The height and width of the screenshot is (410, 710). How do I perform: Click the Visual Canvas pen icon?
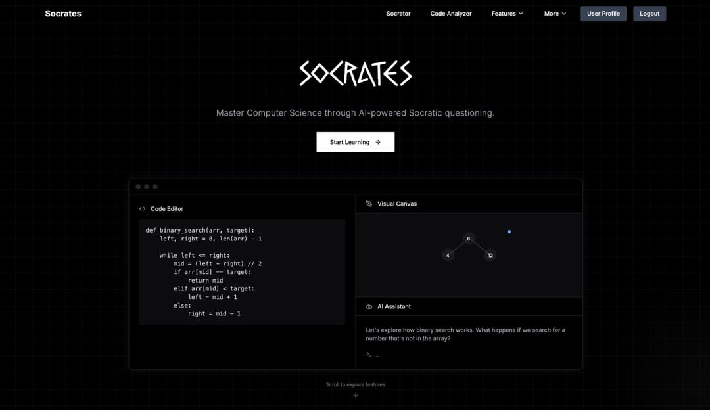coord(369,204)
